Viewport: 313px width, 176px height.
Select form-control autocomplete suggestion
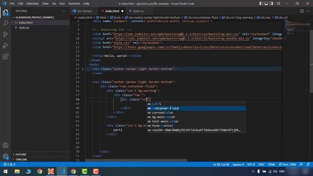click(197, 126)
